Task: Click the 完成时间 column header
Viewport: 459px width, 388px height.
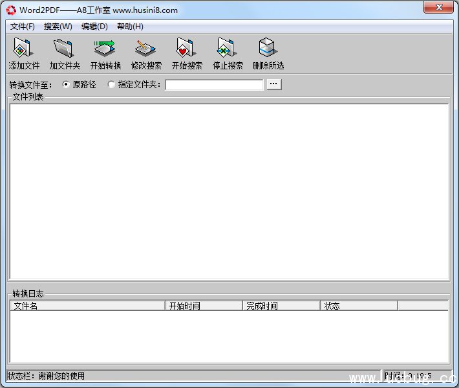Action: 281,306
